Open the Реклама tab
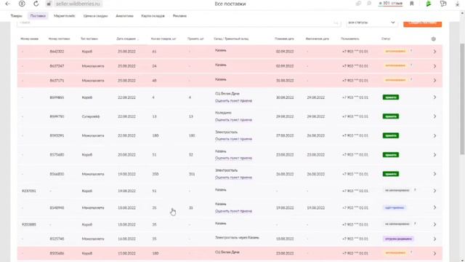 click(179, 16)
